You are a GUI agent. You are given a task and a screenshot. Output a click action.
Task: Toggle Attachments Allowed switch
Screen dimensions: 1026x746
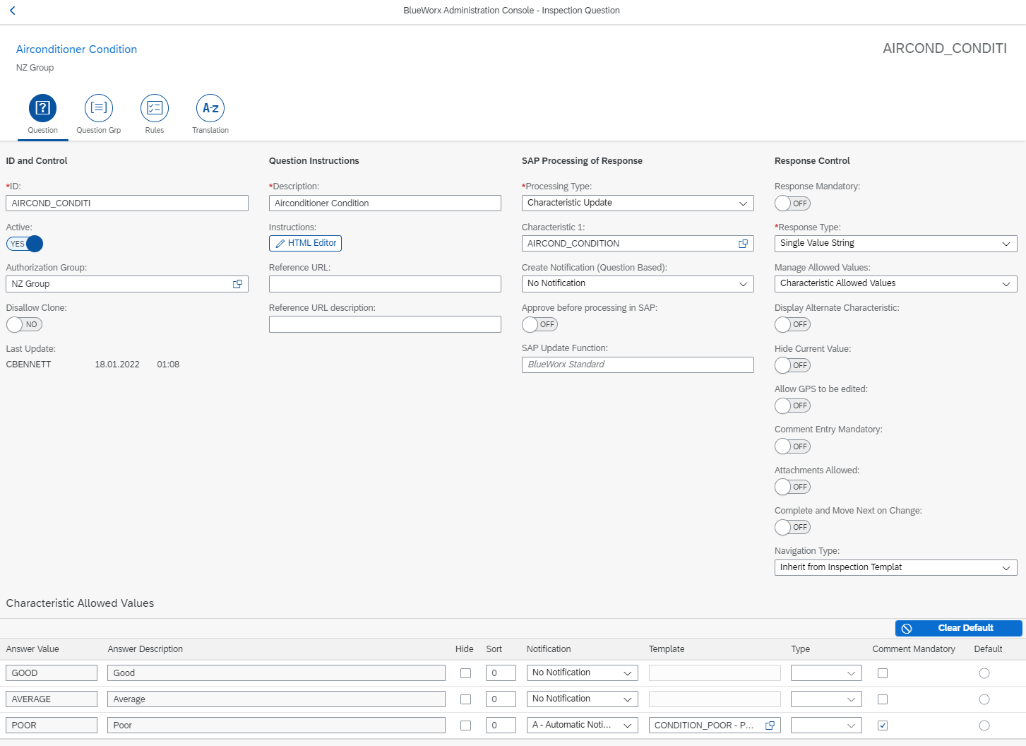click(793, 487)
